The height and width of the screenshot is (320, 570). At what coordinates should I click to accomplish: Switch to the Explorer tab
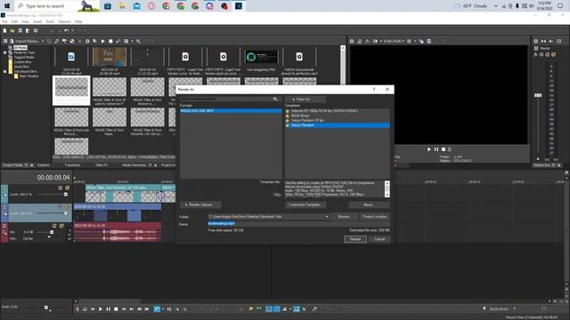44,165
